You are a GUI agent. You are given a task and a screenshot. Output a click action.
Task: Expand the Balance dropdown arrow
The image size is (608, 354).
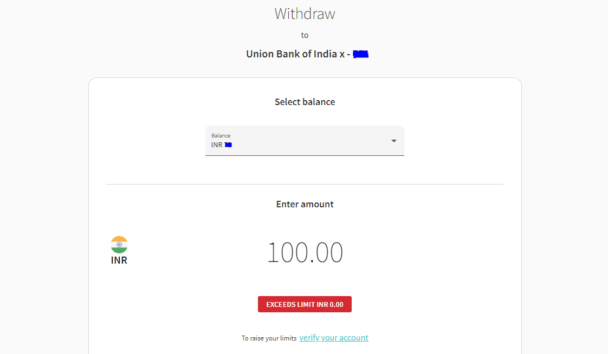[393, 141]
